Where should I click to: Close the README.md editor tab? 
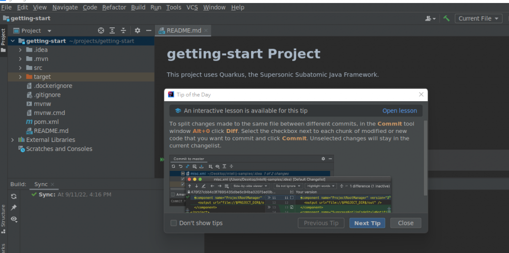point(206,31)
